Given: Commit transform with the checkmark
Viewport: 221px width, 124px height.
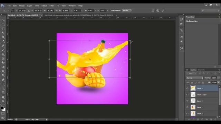Looking at the screenshot, I should 163,11.
